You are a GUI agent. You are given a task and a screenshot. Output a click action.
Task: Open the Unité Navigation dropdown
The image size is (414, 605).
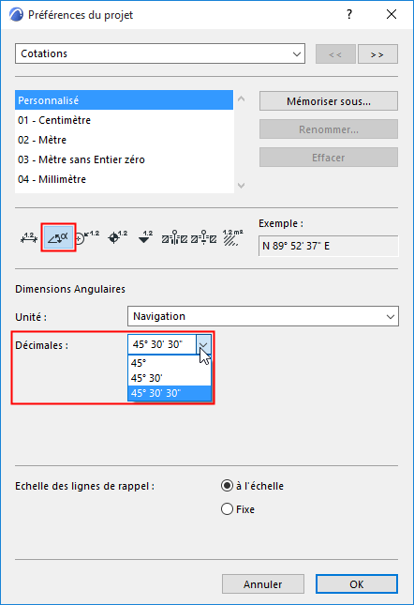[263, 316]
